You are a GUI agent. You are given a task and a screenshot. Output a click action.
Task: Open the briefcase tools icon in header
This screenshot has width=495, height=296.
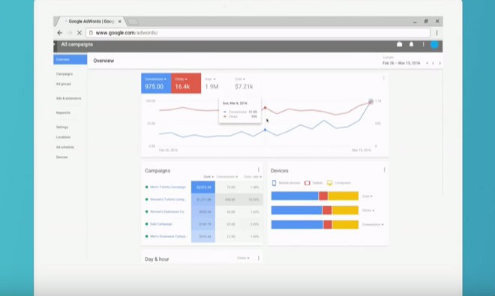399,44
